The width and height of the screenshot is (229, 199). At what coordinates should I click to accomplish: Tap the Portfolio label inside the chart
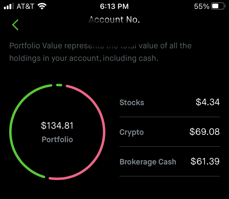(x=57, y=140)
